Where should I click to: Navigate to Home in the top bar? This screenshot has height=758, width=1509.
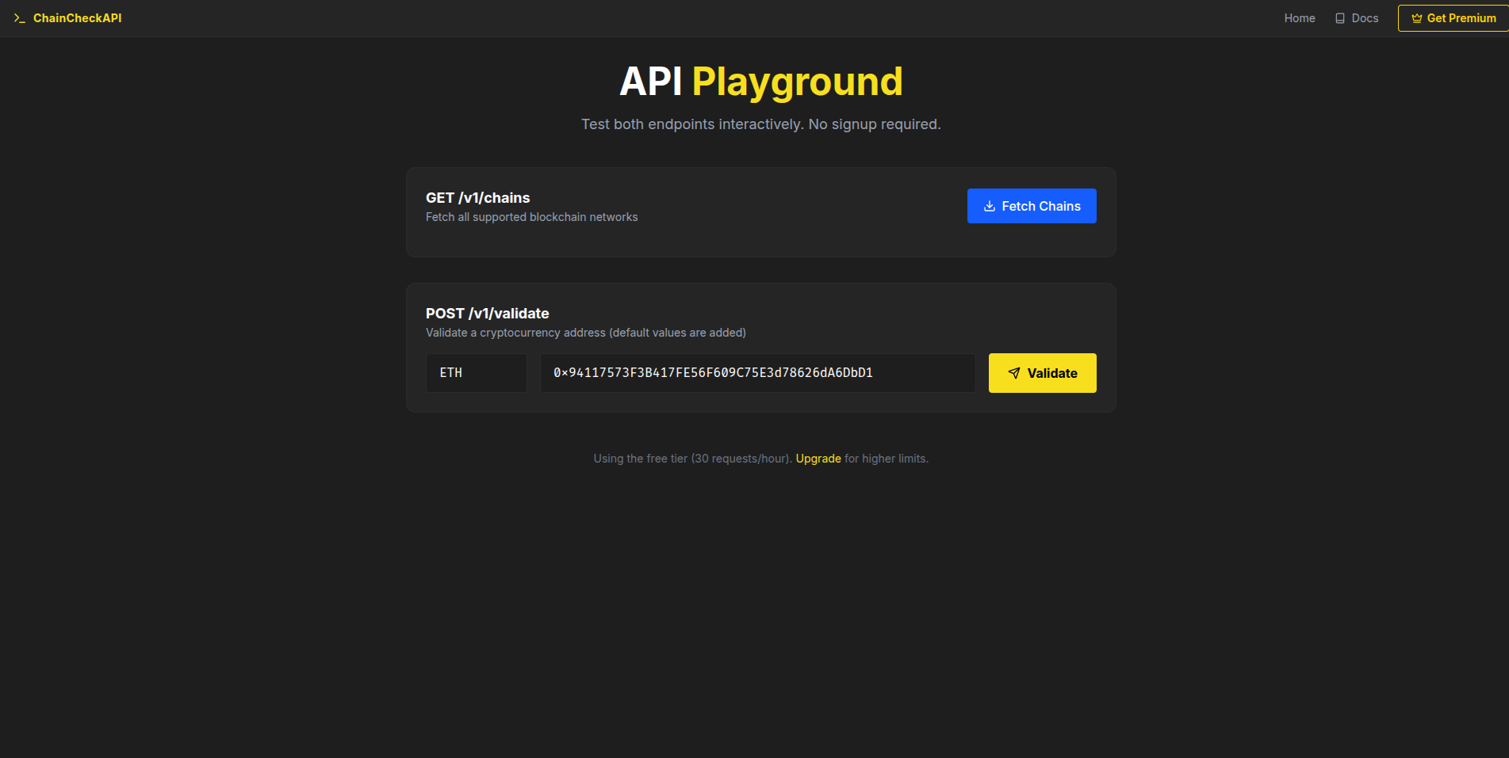[x=1299, y=17]
